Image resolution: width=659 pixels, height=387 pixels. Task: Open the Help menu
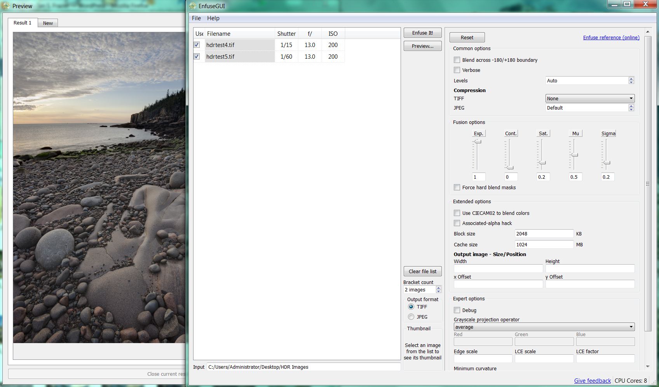pyautogui.click(x=213, y=18)
